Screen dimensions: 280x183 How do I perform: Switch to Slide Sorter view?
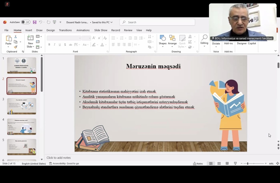coord(219,163)
